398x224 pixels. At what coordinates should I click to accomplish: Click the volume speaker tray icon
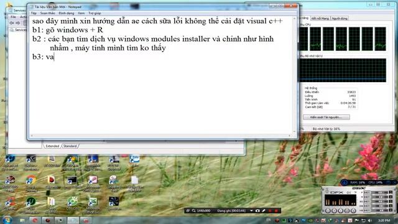pyautogui.click(x=370, y=220)
